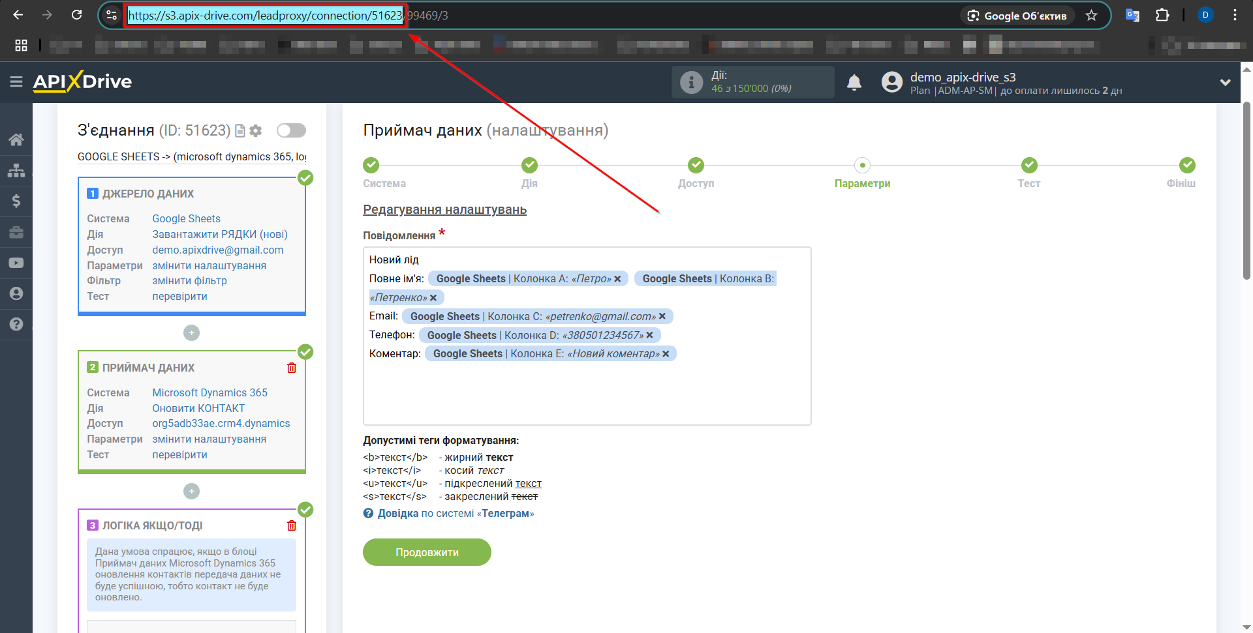Go to Система step

(x=371, y=165)
